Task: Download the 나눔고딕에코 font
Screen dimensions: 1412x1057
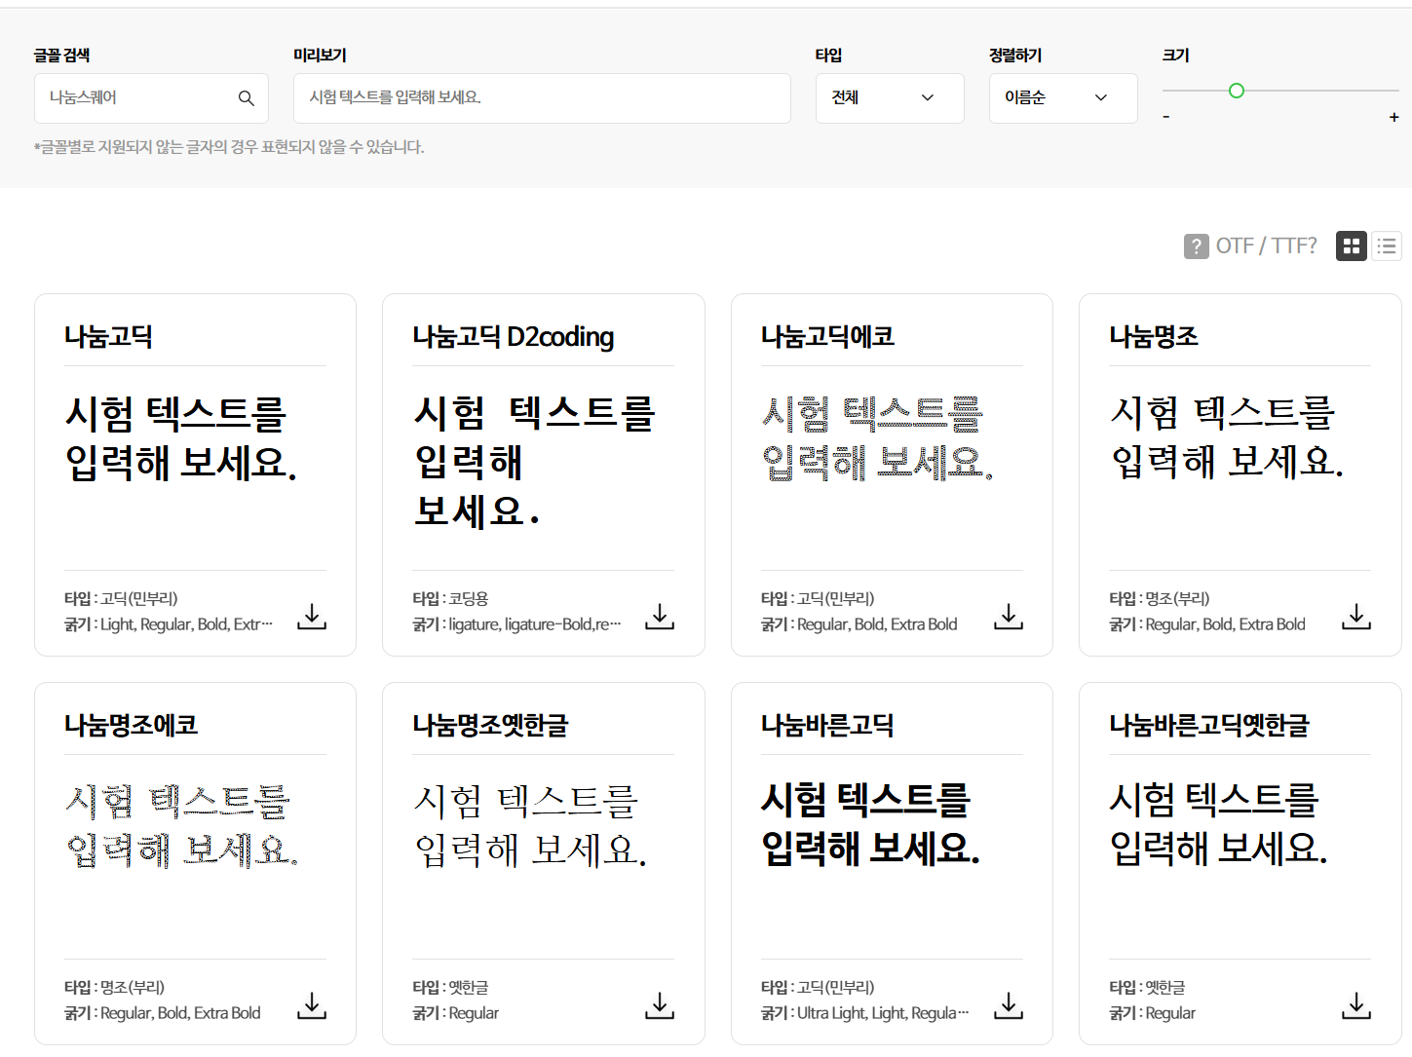Action: [x=1009, y=617]
